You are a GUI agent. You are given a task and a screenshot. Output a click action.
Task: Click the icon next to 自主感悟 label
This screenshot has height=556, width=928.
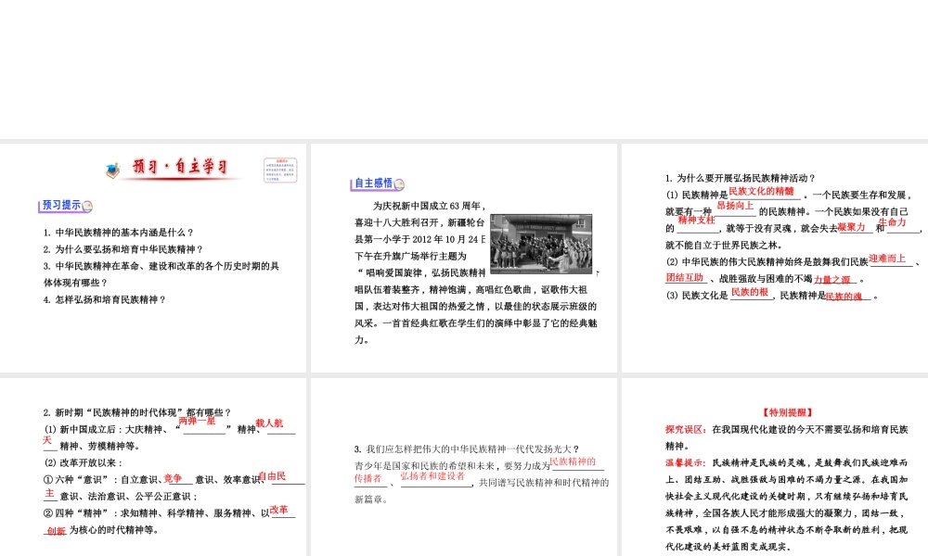399,184
